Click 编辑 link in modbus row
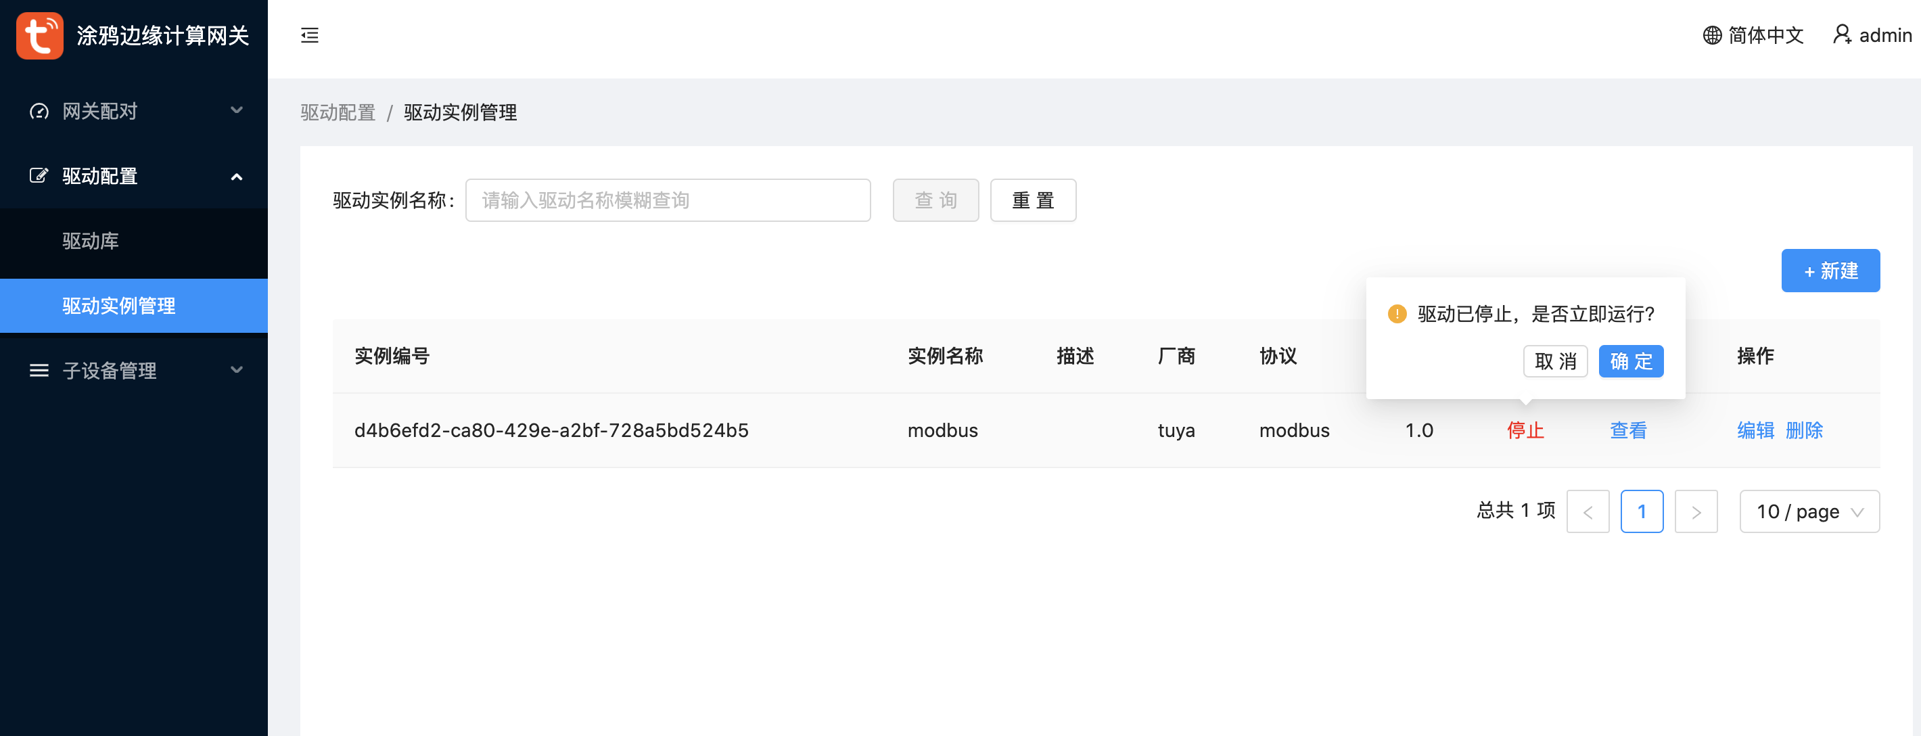This screenshot has width=1921, height=736. coord(1755,430)
